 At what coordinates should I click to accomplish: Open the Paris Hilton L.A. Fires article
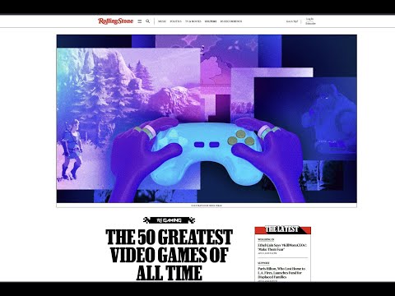[281, 273]
